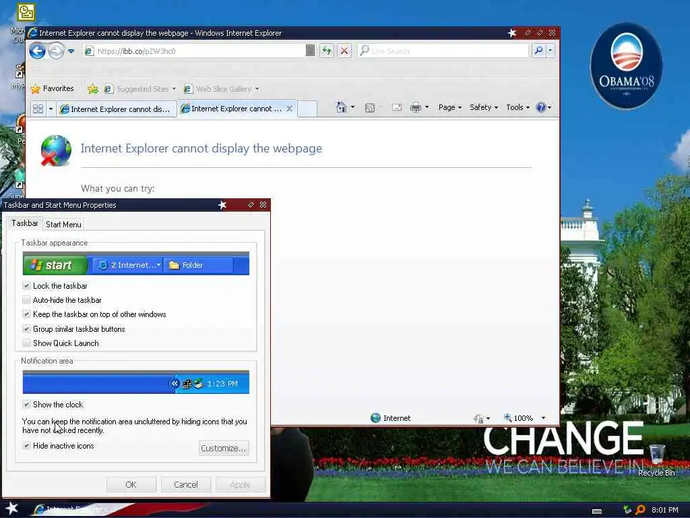Screen dimensions: 690x518
Task: Click the Help question mark icon
Action: tap(541, 107)
